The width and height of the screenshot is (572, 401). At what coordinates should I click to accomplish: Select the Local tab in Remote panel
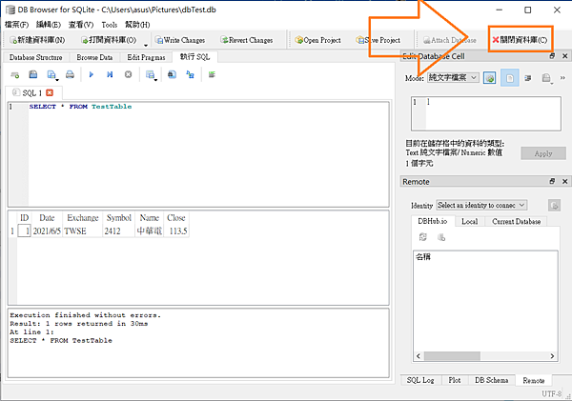coord(469,221)
